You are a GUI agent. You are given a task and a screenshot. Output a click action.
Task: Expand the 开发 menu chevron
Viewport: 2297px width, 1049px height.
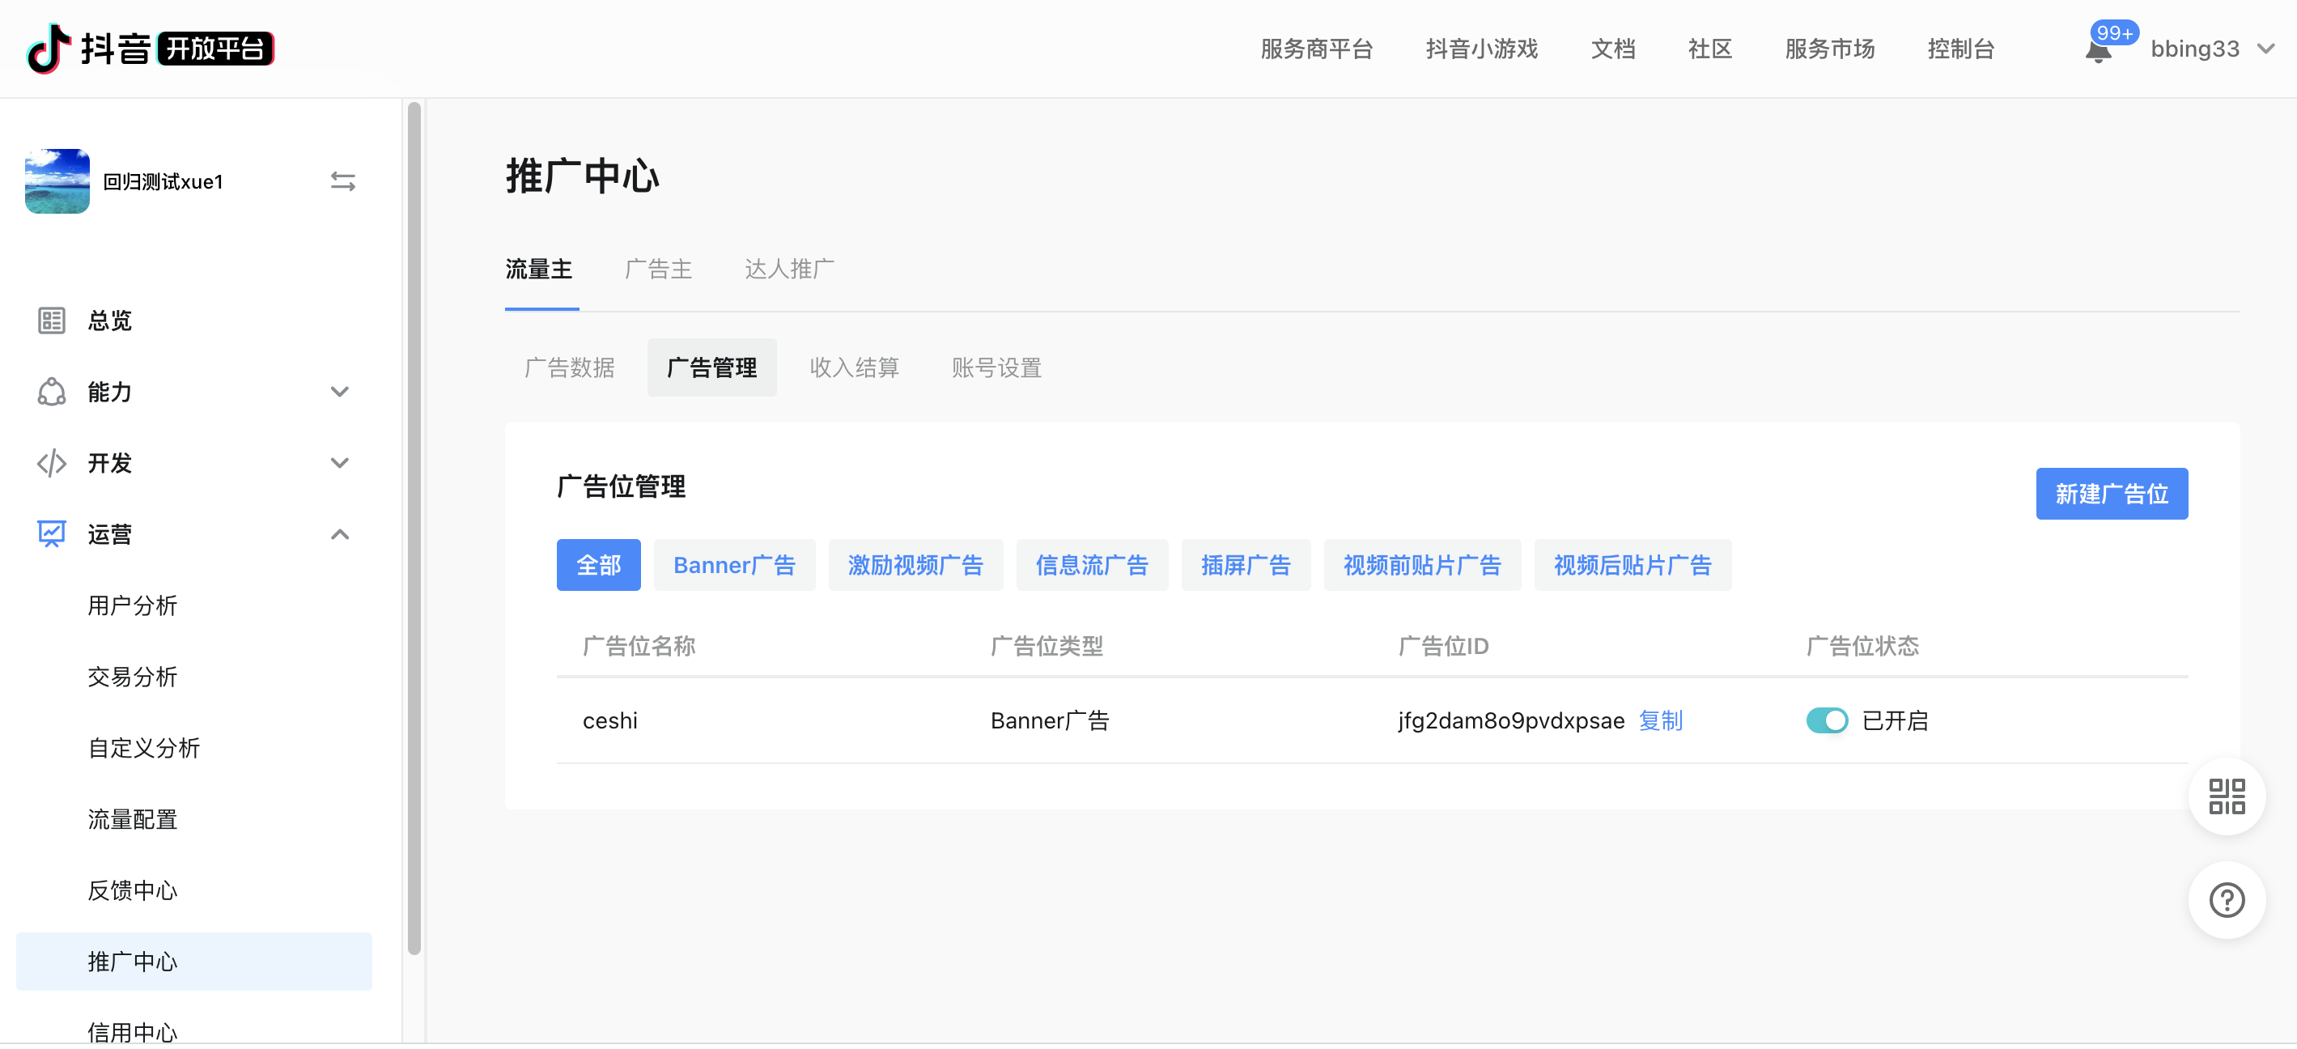coord(340,463)
